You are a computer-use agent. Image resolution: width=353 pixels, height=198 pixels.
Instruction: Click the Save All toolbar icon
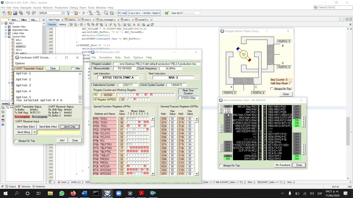(x=21, y=13)
